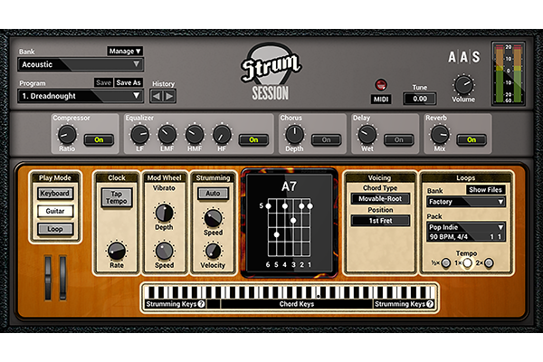Open the Movable-Root chord type selector
Image resolution: width=543 pixels, height=362 pixels.
[380, 198]
